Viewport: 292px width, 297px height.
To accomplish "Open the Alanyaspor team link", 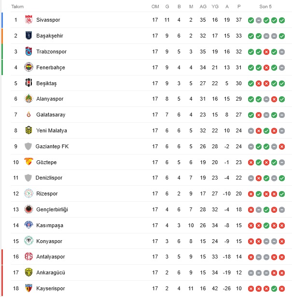I will [50, 99].
